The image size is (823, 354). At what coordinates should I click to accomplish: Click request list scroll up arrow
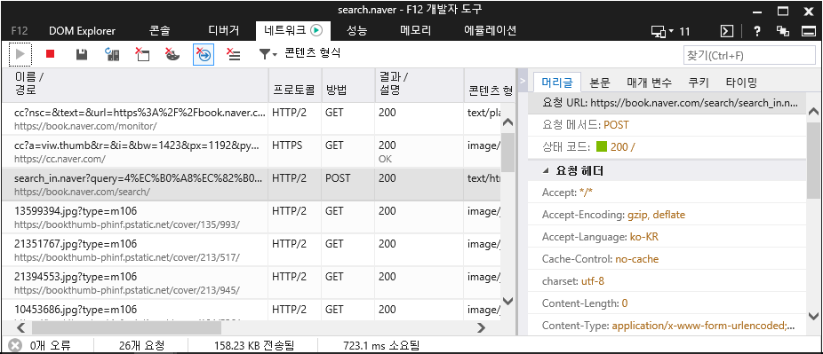coord(507,122)
